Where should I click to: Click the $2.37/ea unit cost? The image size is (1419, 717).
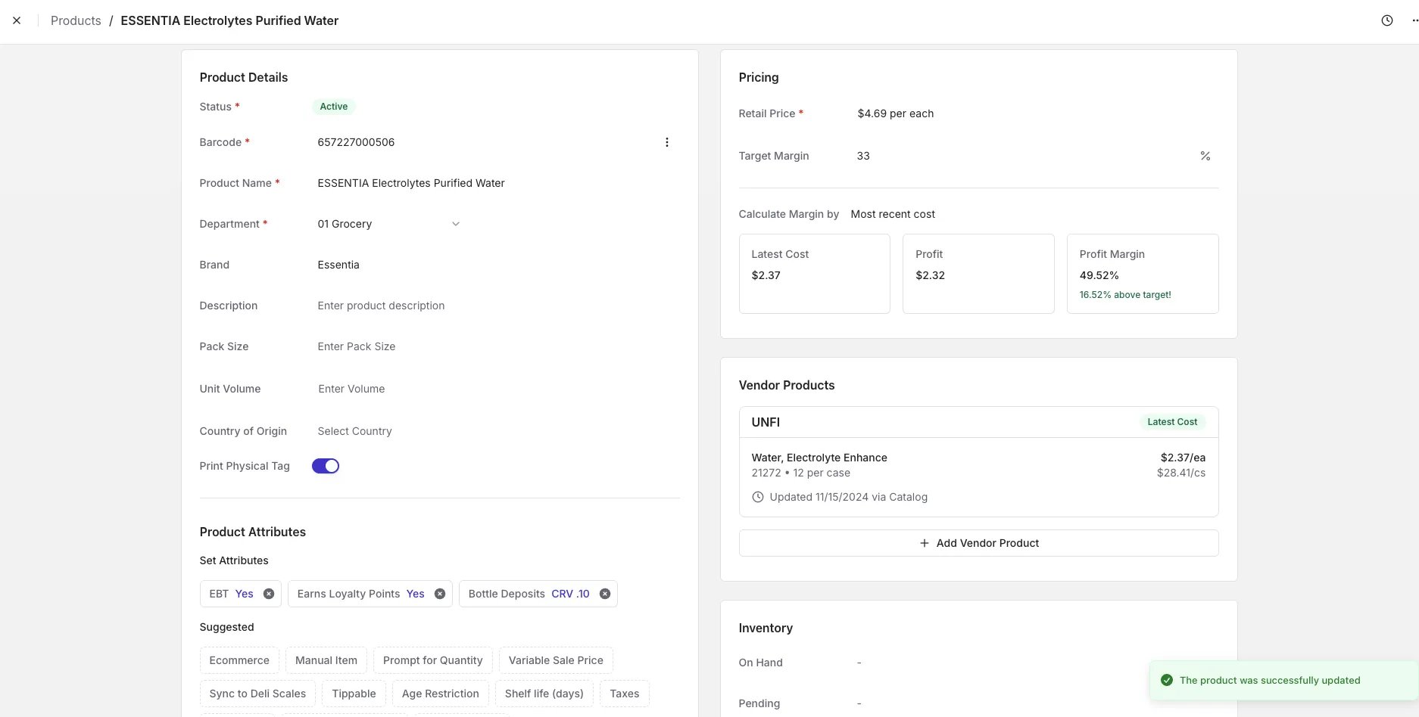point(1183,458)
